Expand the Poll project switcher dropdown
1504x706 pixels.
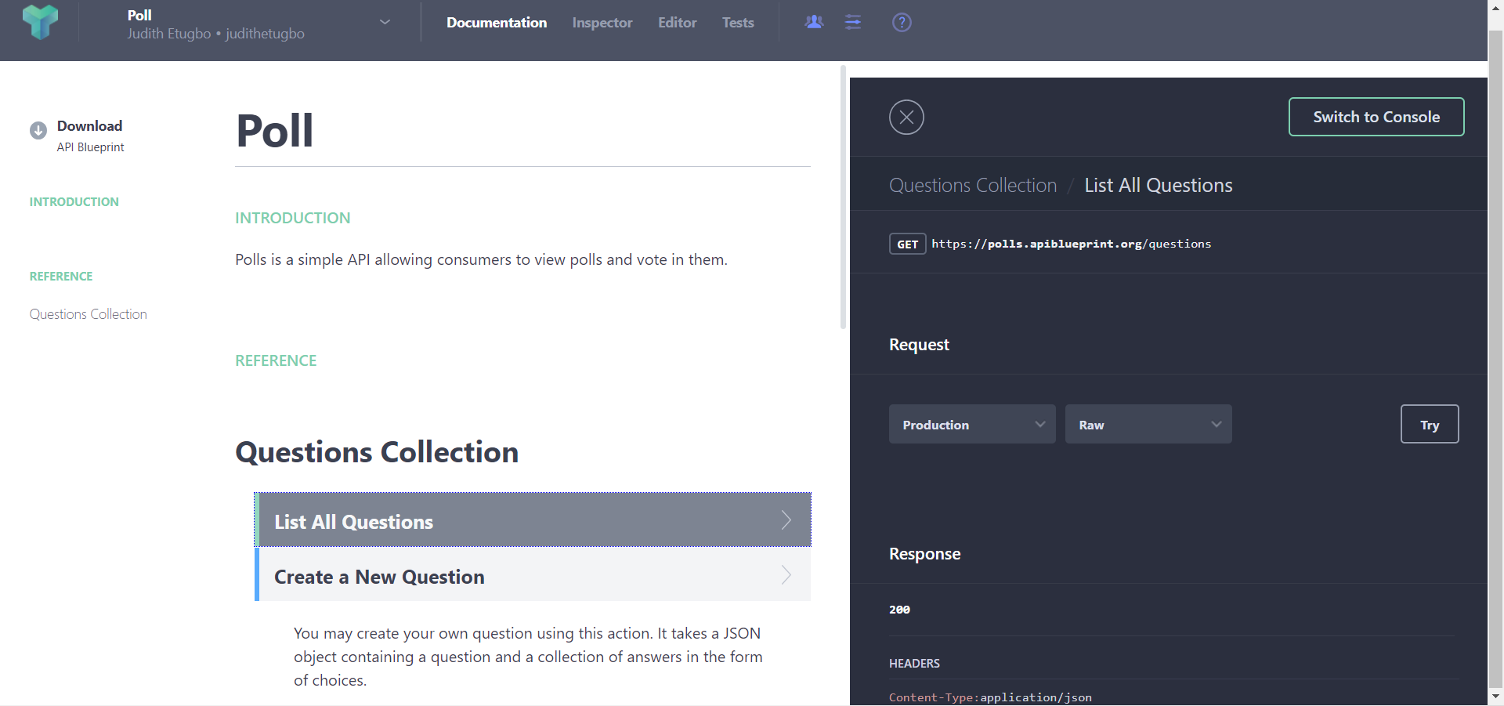[x=385, y=22]
